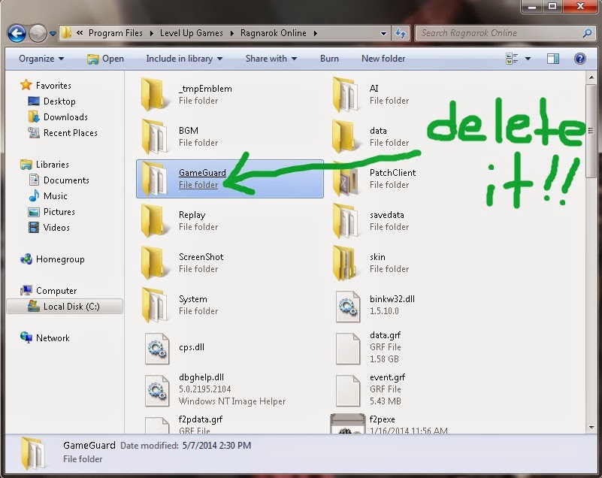Open the Help icon

[579, 59]
